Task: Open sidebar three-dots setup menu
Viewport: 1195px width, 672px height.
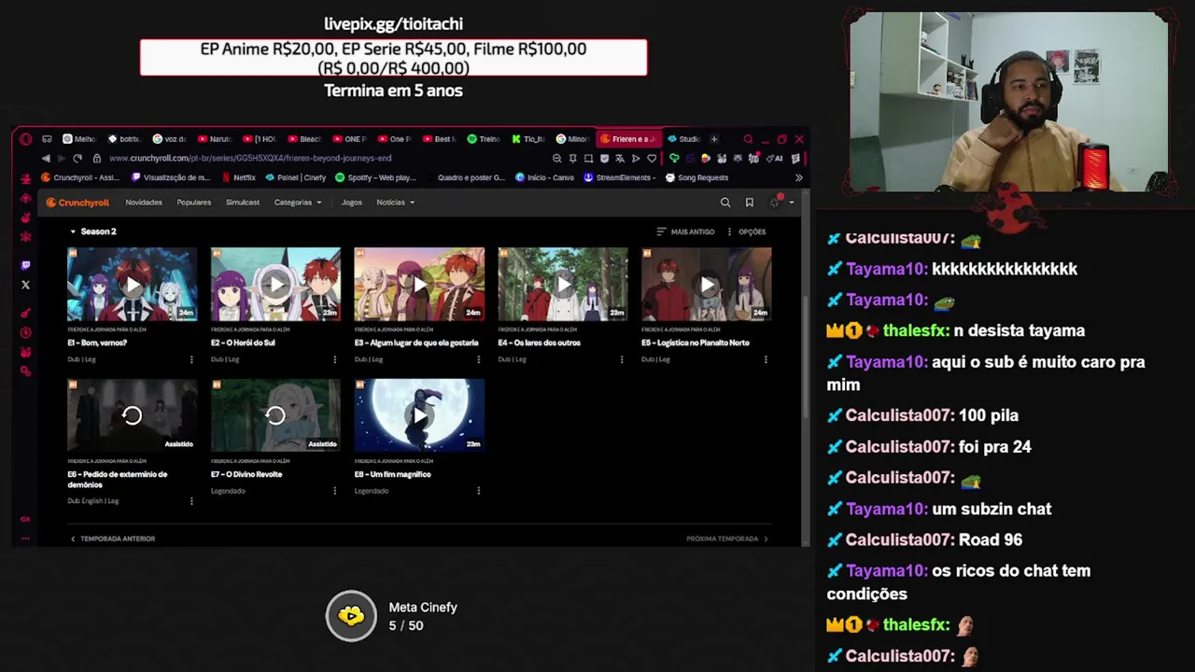Action: 25,539
